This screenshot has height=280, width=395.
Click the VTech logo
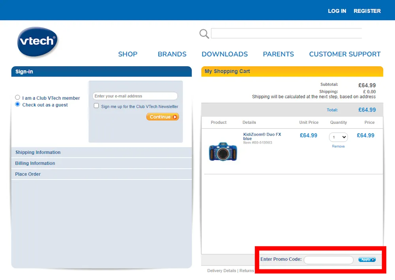click(x=38, y=41)
